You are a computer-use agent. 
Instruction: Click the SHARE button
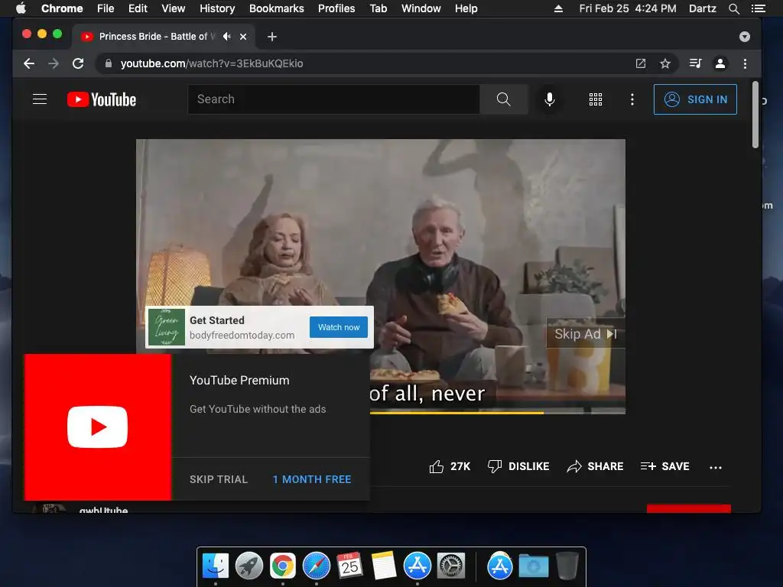tap(595, 466)
